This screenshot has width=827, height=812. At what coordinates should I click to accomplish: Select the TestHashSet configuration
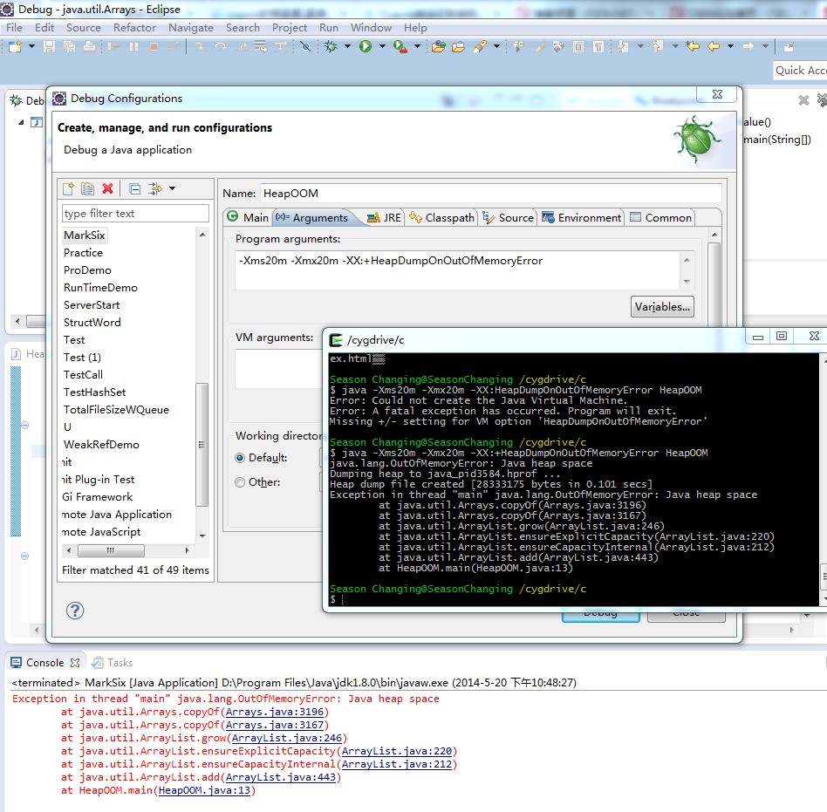[94, 392]
